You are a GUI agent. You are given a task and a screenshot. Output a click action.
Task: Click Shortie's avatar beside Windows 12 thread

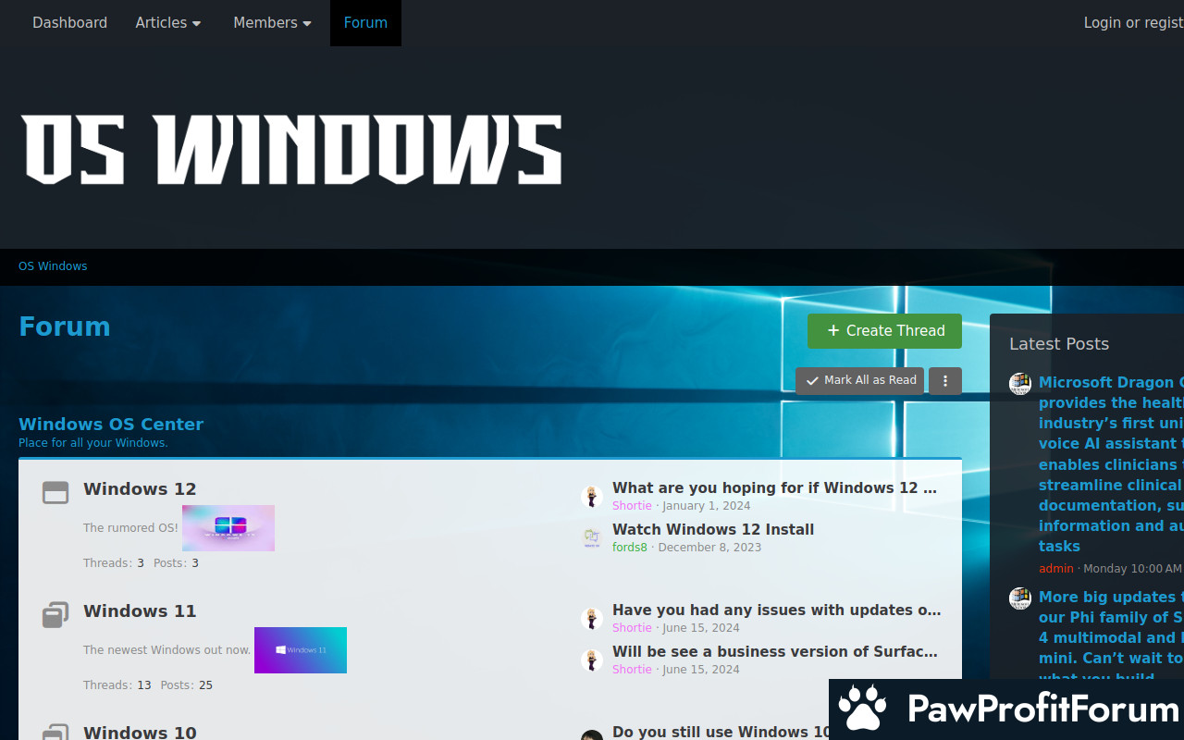pos(592,497)
